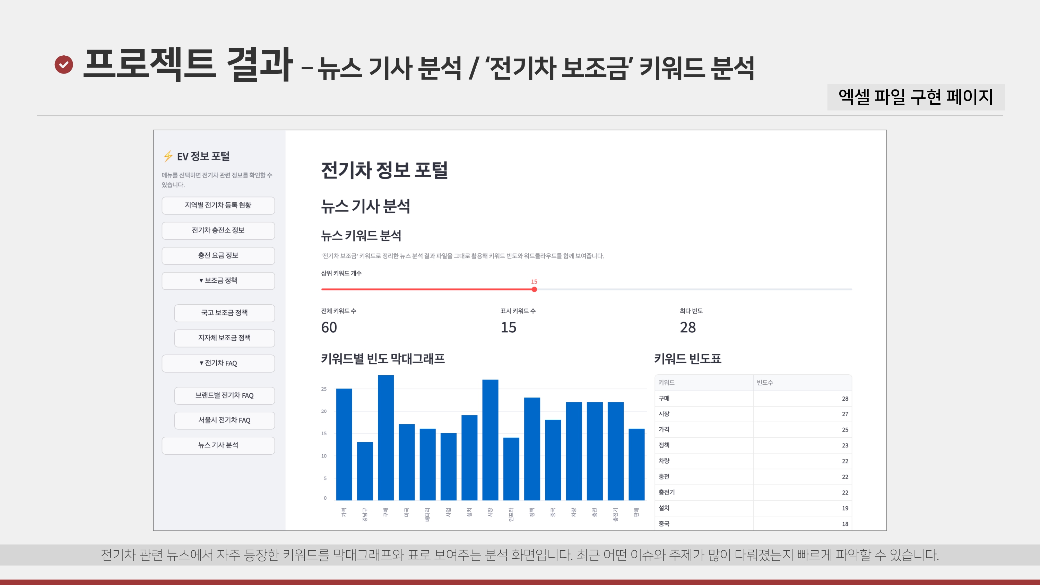Open 지자체 보조금 정책 submenu
Screen dimensions: 1040x585
click(x=225, y=338)
